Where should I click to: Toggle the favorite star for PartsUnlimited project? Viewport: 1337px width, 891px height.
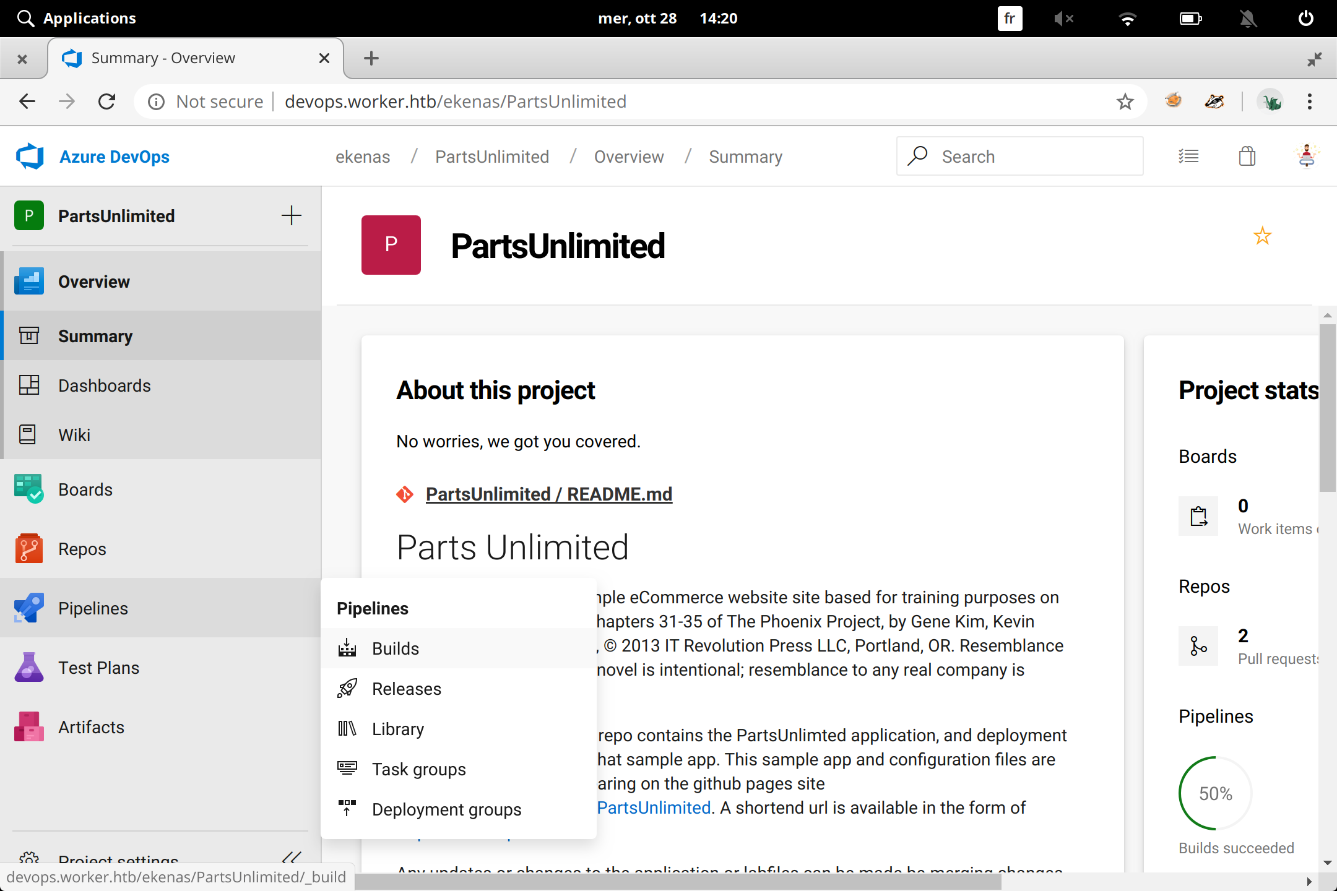[x=1262, y=236]
